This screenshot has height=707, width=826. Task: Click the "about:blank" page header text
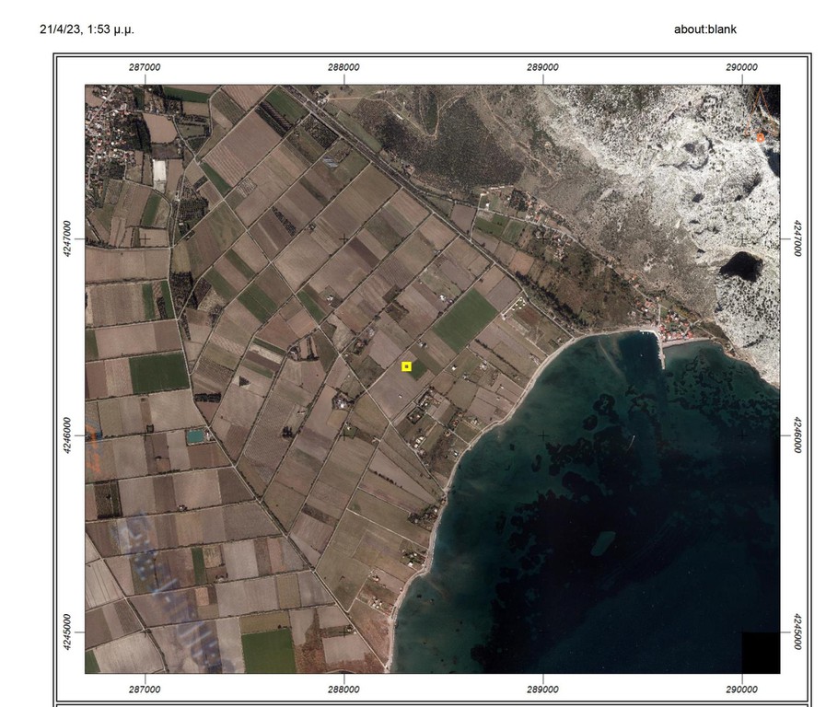pos(704,29)
